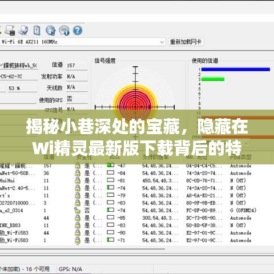Click the MAC cell 'FC-DF-00-B9...'

(x=204, y=211)
